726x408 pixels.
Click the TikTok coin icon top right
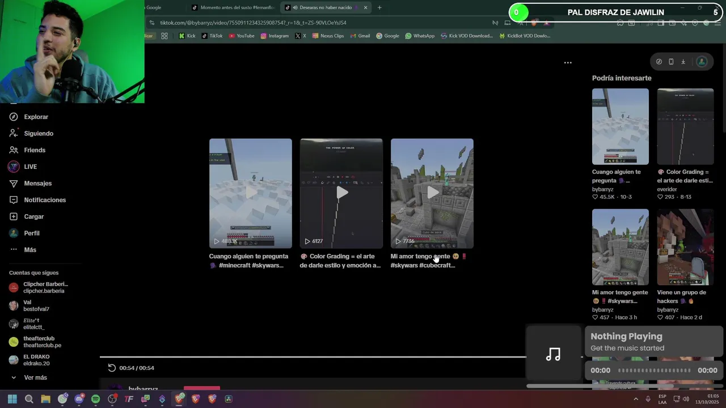(x=659, y=62)
